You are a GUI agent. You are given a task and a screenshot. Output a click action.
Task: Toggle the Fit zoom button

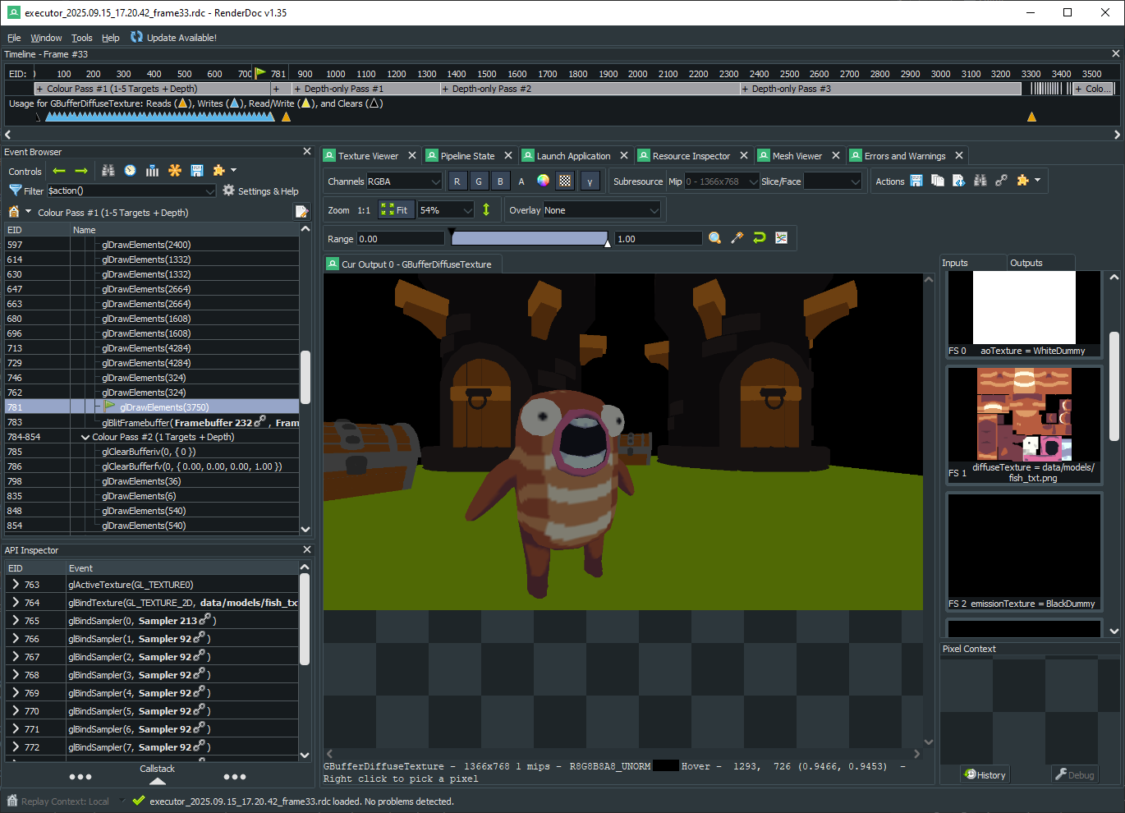394,210
